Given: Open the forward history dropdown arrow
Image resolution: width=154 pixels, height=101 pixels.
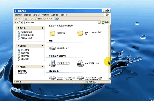Looking at the screenshot, I should click(x=29, y=19).
